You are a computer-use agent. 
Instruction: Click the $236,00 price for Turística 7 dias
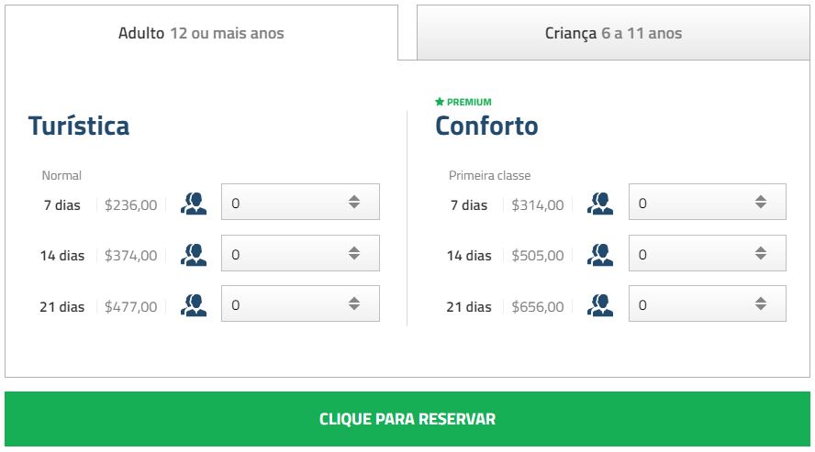pyautogui.click(x=130, y=205)
